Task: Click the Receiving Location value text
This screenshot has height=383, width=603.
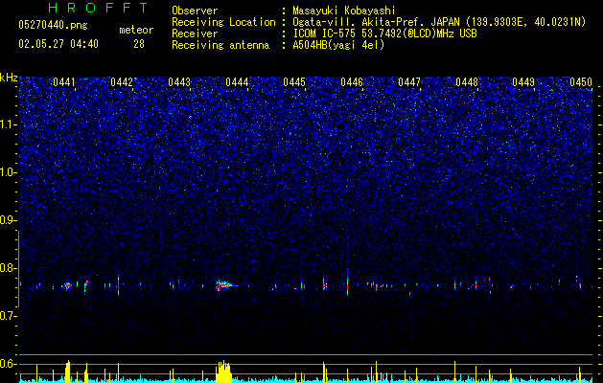Action: click(439, 22)
